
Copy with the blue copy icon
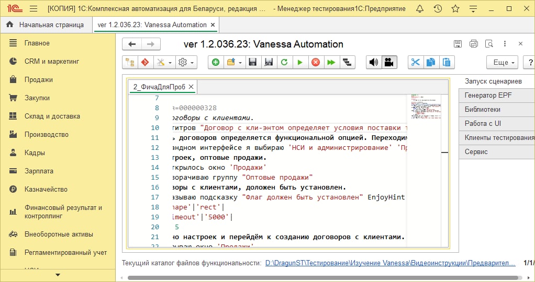[x=431, y=62]
